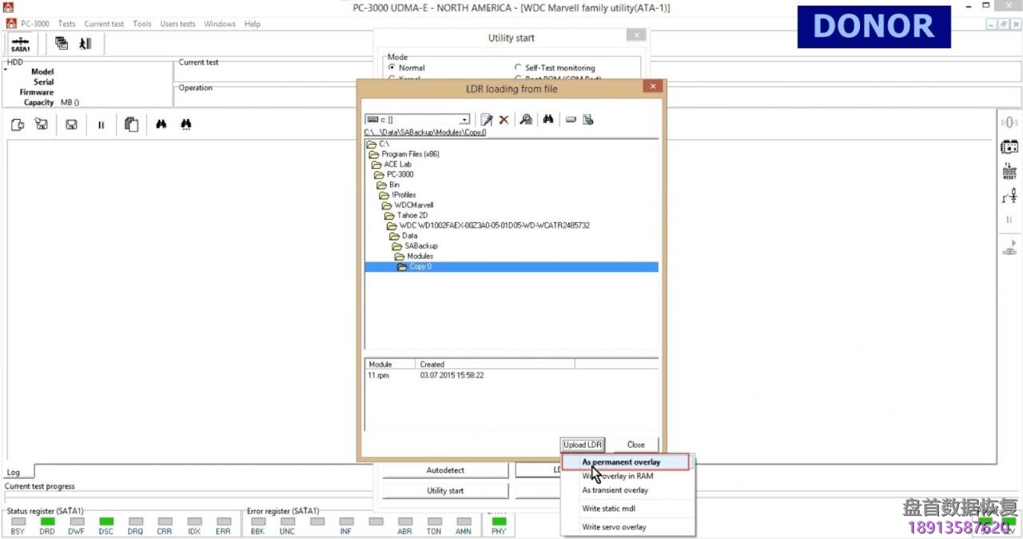This screenshot has width=1023, height=539.
Task: Click the save log floppy disk icon
Action: coord(71,125)
